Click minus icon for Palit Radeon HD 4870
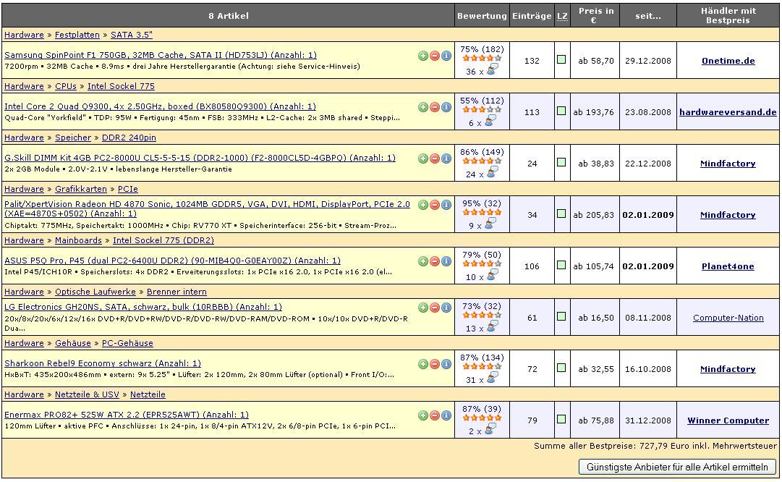The image size is (782, 482). [434, 205]
